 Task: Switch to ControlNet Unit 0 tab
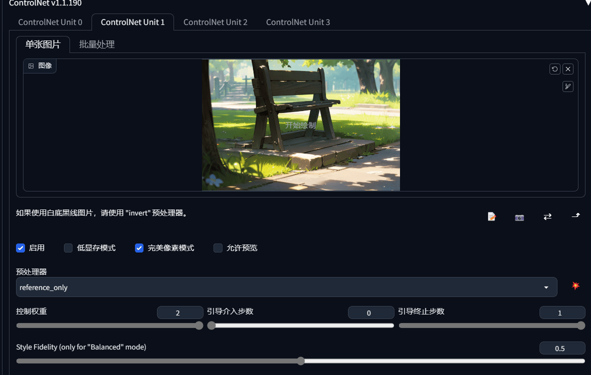[50, 22]
